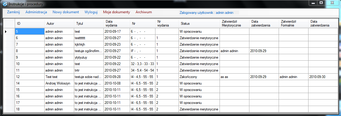Open the Archiwum section

144,12
